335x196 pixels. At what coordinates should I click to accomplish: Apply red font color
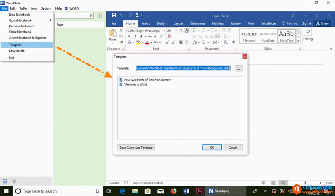[147, 42]
